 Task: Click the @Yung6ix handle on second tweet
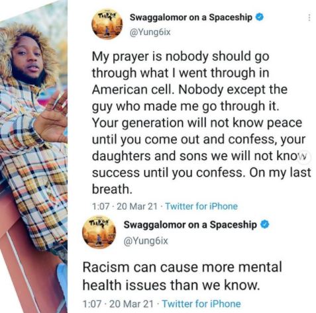146,241
